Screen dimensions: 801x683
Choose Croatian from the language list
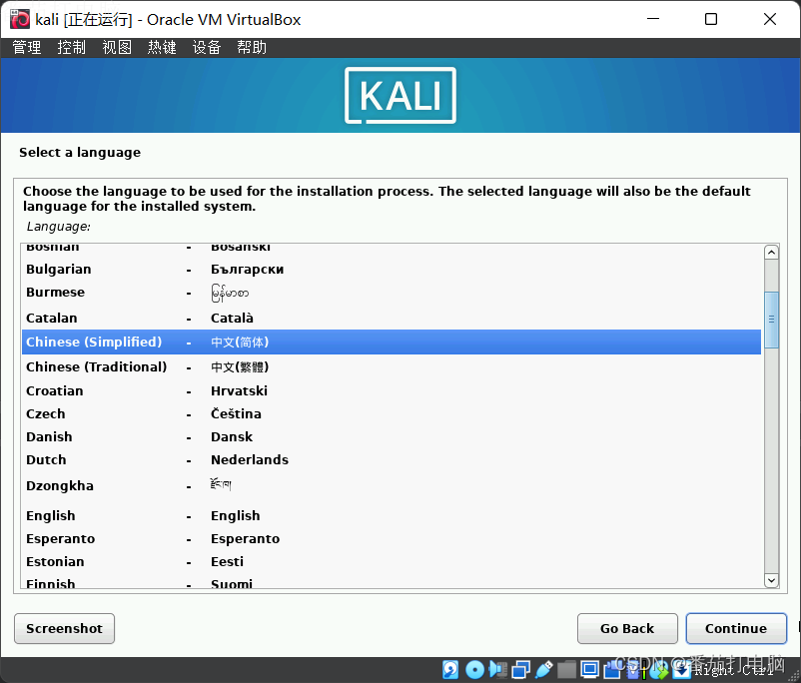coord(392,390)
